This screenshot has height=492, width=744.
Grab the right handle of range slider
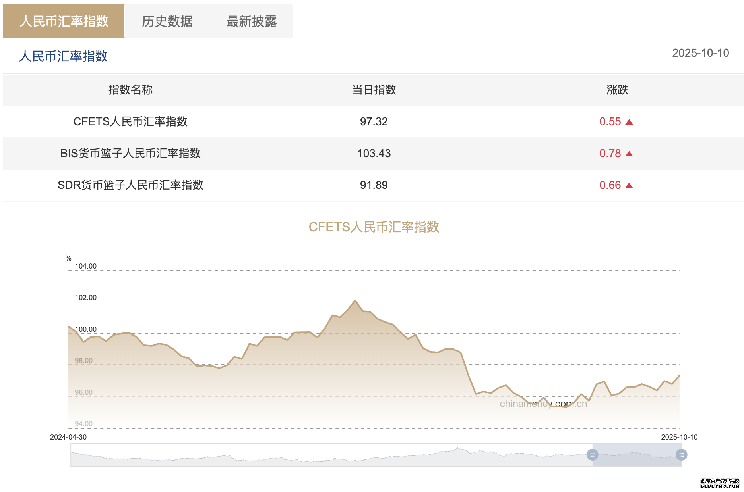(x=681, y=455)
